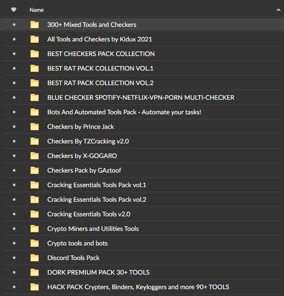Click folder icon for Checkers By TZCracking v2.0
Image resolution: width=284 pixels, height=296 pixels.
point(35,141)
